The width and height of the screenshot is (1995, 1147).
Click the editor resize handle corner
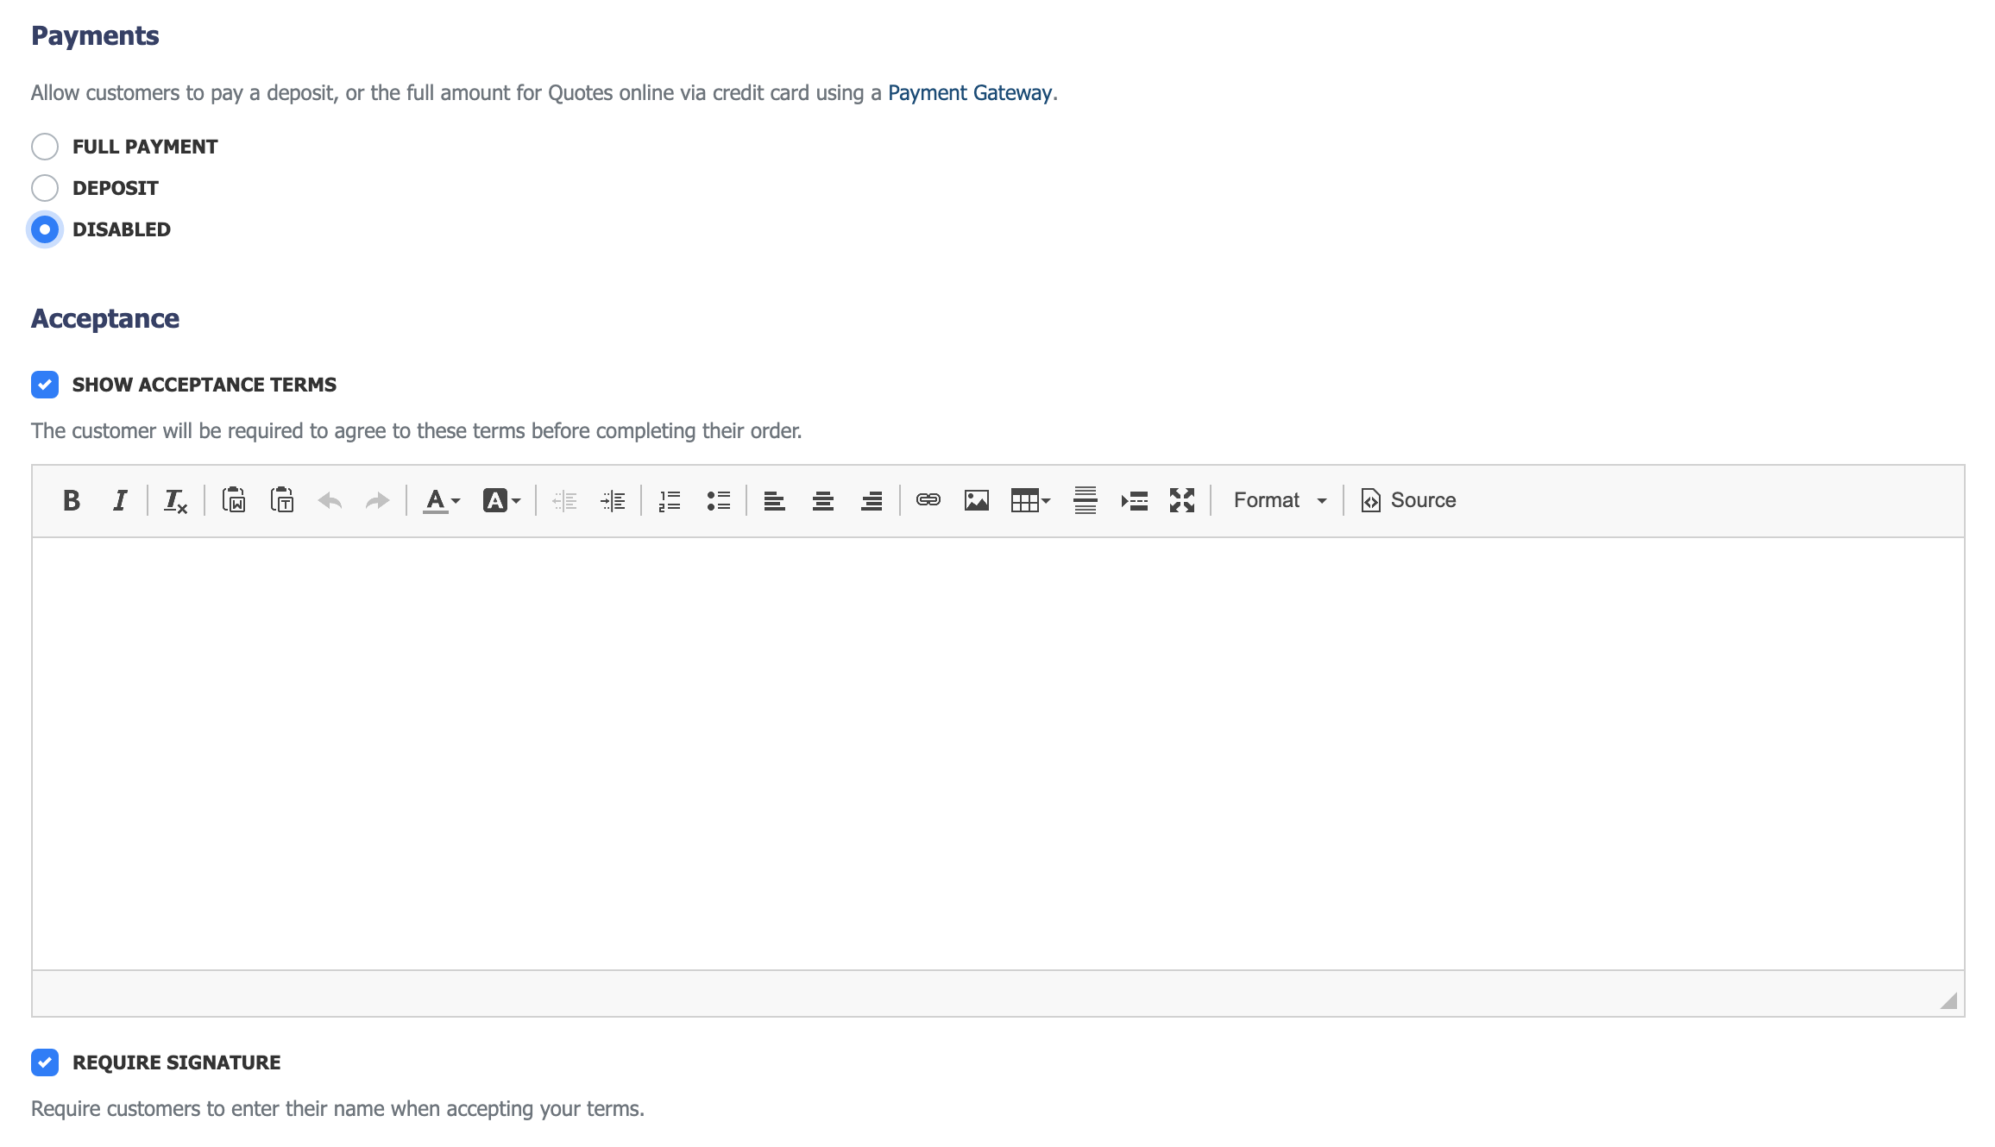click(x=1948, y=1000)
